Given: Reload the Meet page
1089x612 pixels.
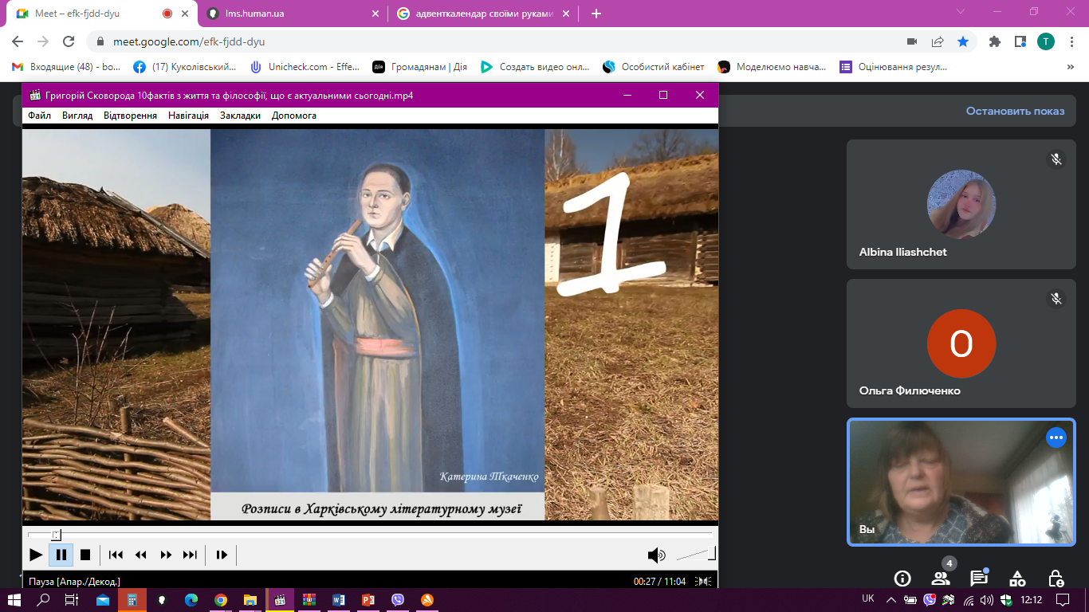Looking at the screenshot, I should click(69, 41).
